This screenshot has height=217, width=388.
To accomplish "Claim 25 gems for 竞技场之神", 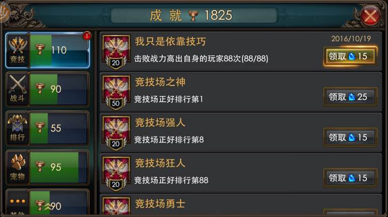I will pyautogui.click(x=350, y=97).
